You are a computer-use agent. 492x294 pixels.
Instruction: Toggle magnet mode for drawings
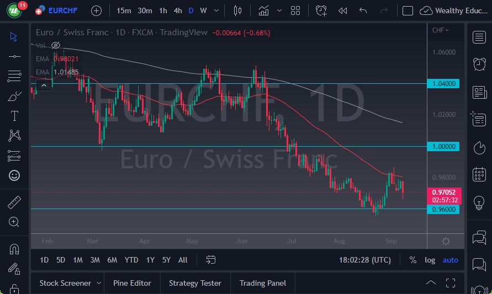[14, 249]
